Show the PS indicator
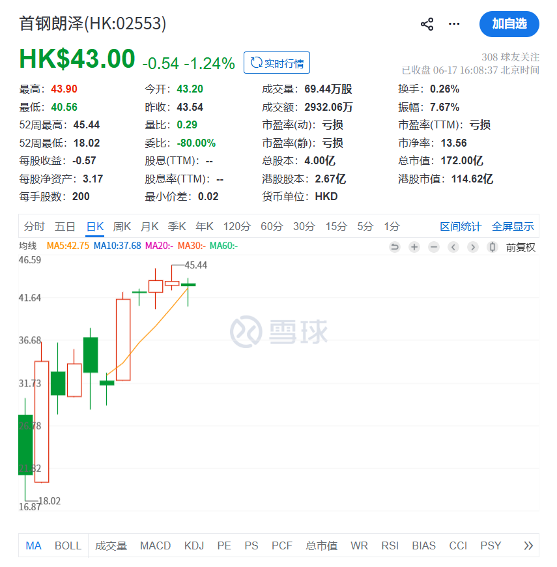The width and height of the screenshot is (557, 567). pyautogui.click(x=251, y=545)
